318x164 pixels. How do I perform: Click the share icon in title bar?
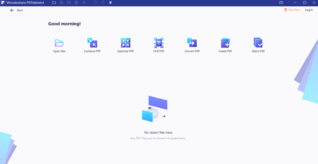[x=84, y=3]
